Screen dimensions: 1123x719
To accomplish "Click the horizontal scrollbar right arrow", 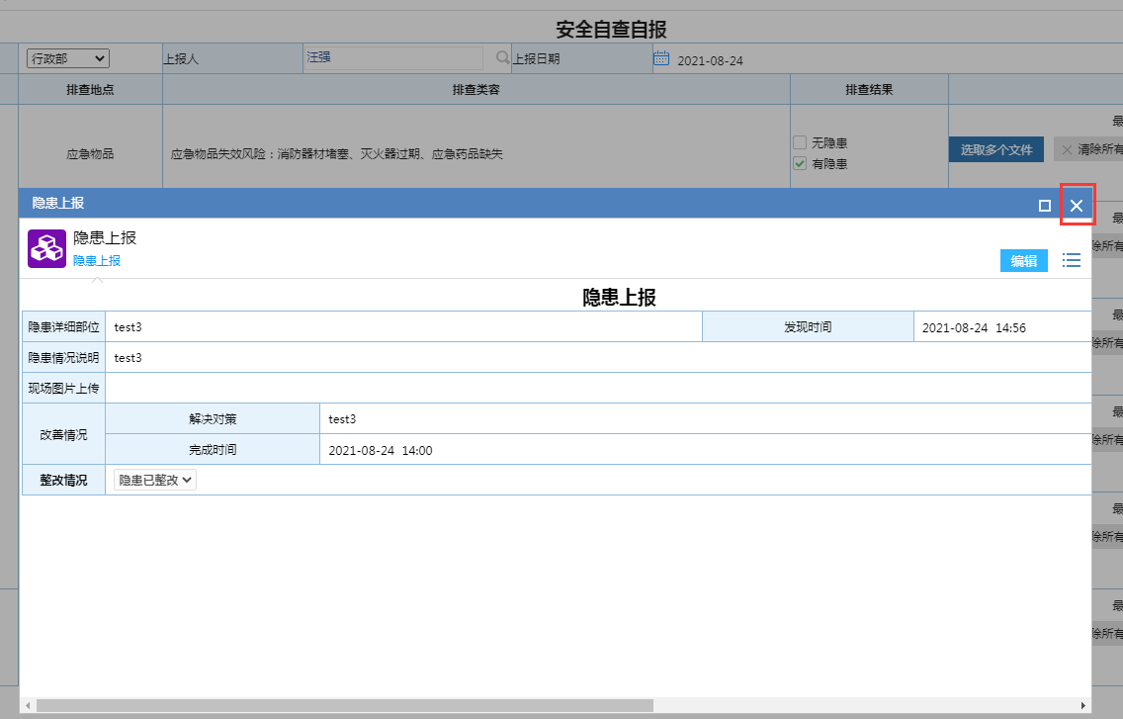I will (x=1083, y=705).
